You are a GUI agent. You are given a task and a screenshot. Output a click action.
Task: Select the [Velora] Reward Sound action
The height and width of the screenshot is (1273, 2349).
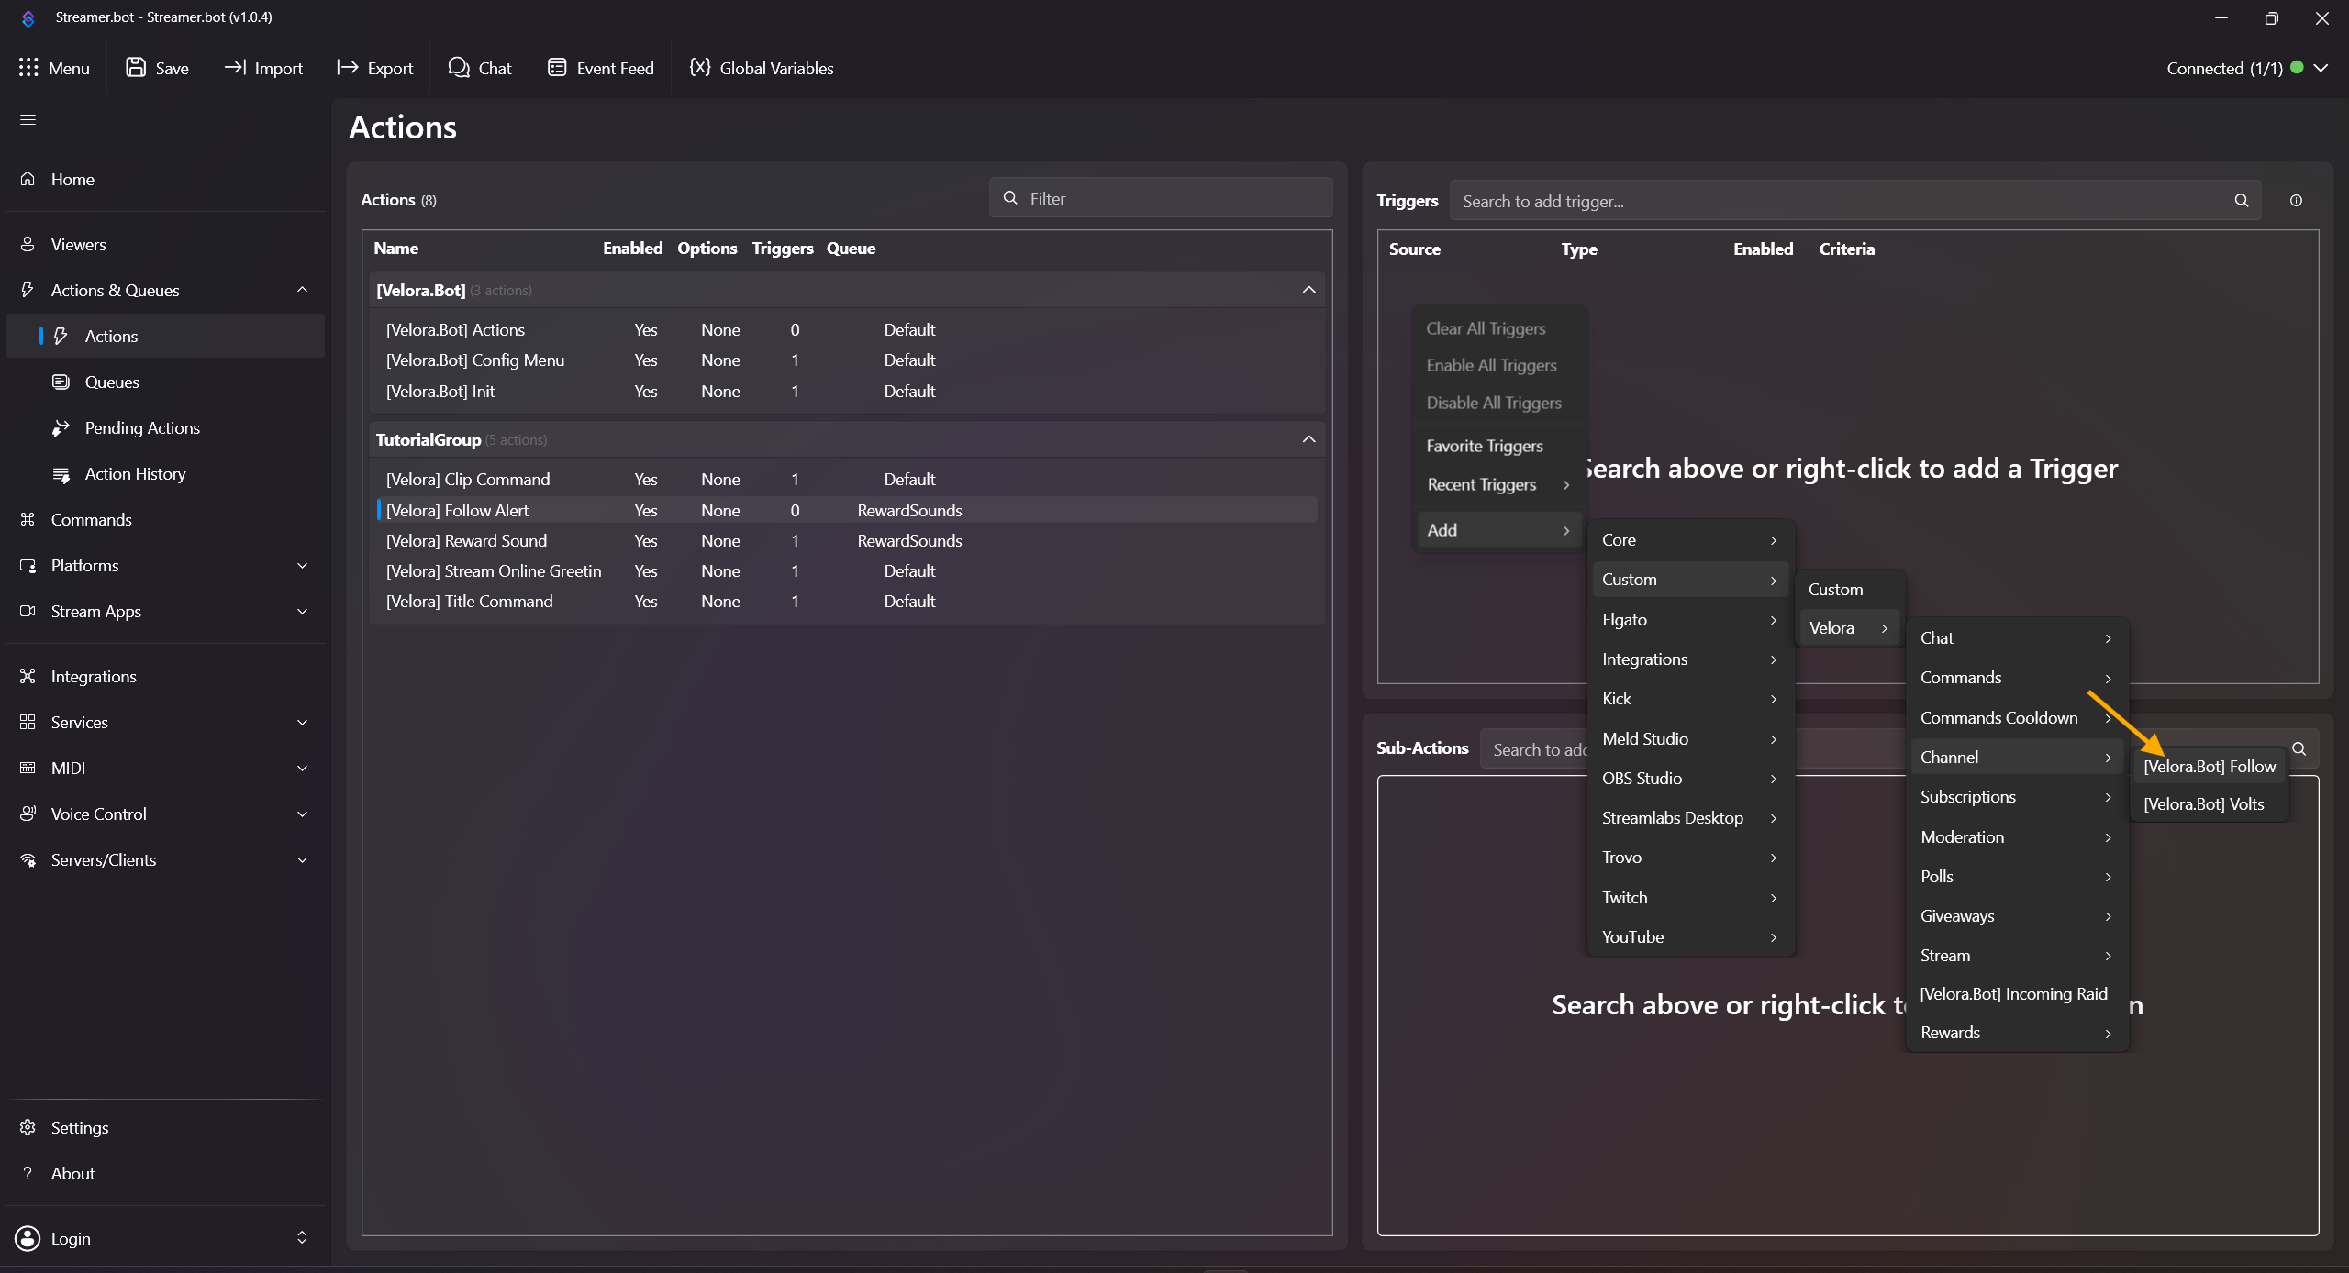click(466, 541)
